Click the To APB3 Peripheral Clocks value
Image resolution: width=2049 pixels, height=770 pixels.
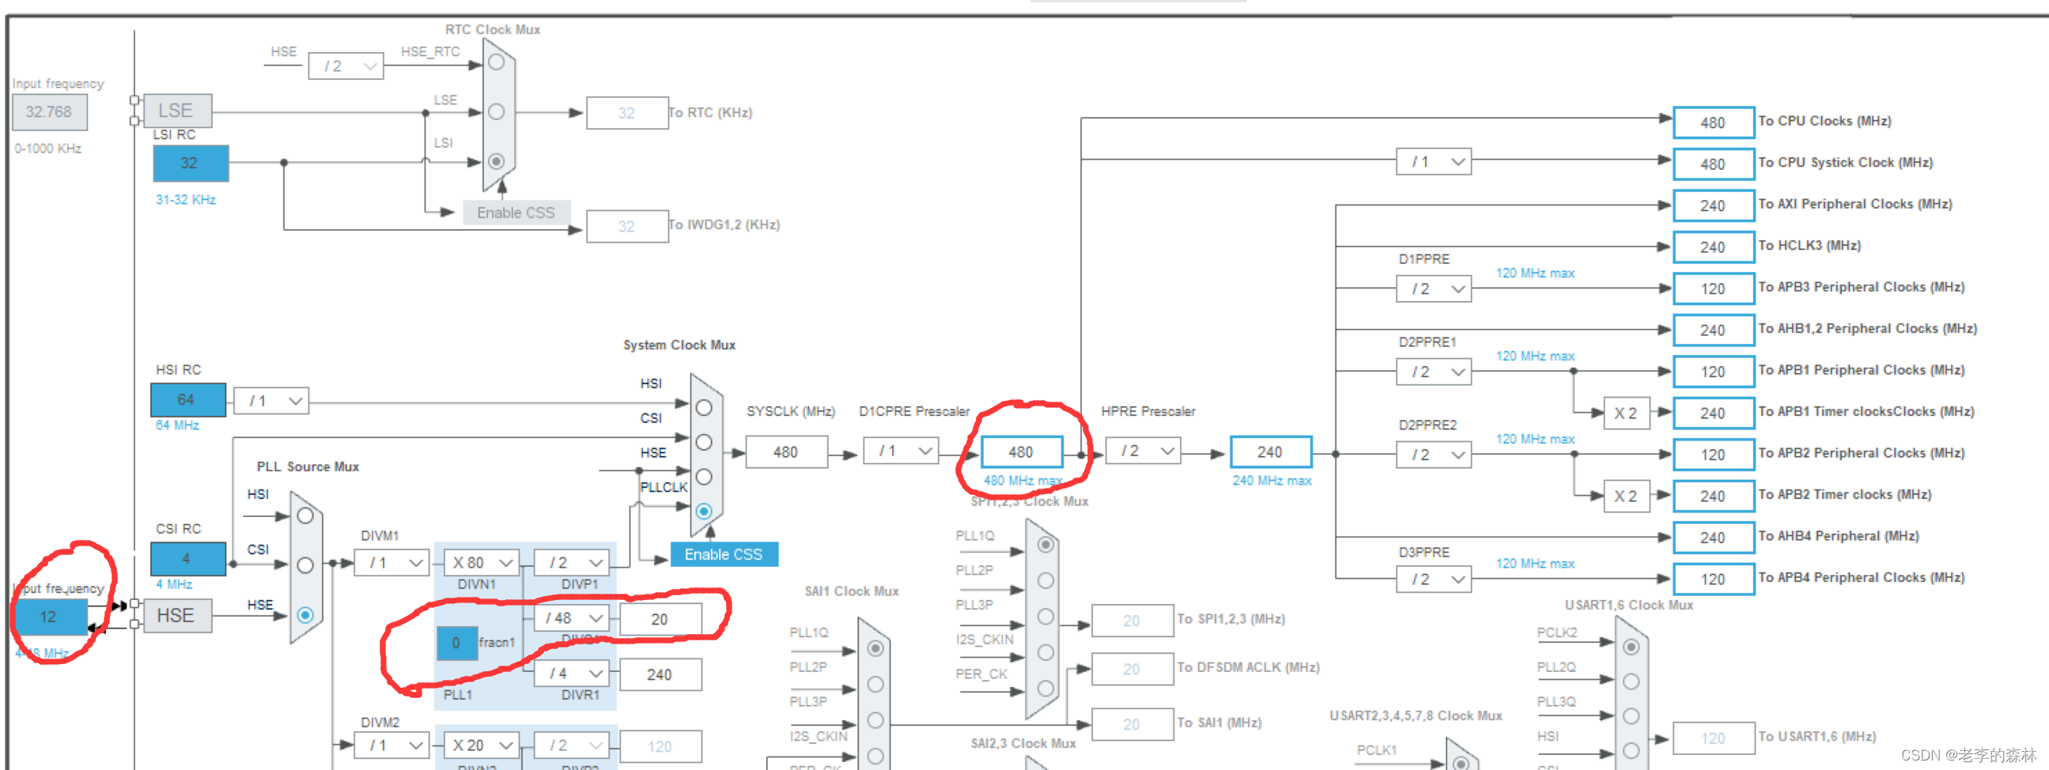1714,289
